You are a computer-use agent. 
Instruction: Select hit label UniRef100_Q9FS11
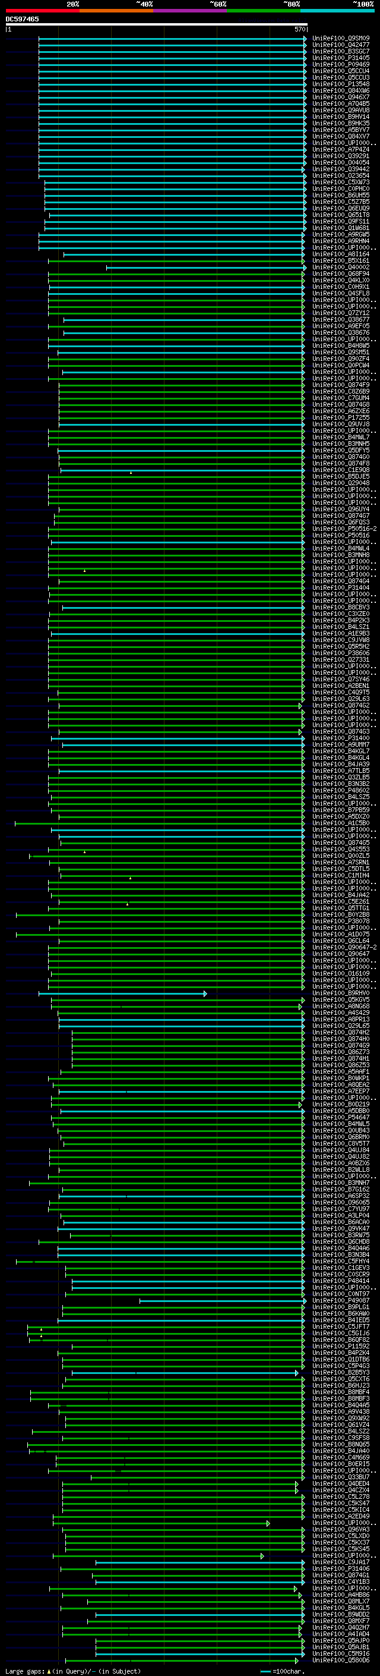341,221
